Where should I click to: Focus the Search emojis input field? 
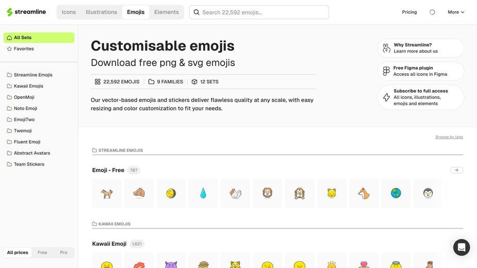[259, 12]
